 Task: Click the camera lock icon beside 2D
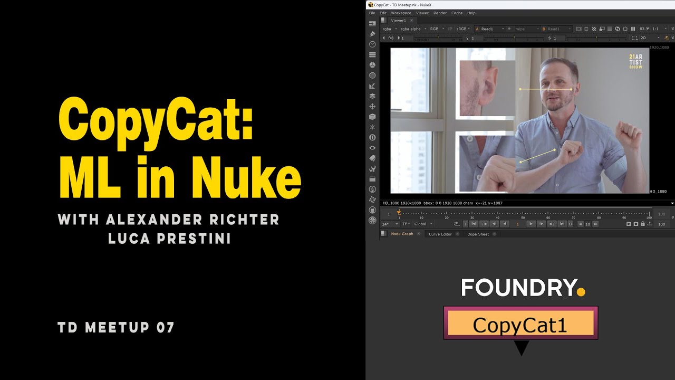pos(667,38)
